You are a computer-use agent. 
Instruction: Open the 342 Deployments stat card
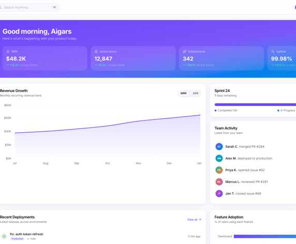[221, 58]
